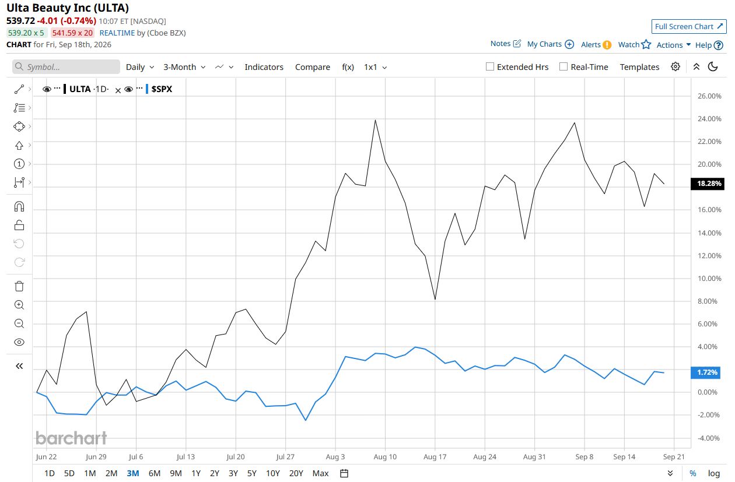Zoom out with the magnifier minus icon
735x482 pixels.
pyautogui.click(x=19, y=323)
